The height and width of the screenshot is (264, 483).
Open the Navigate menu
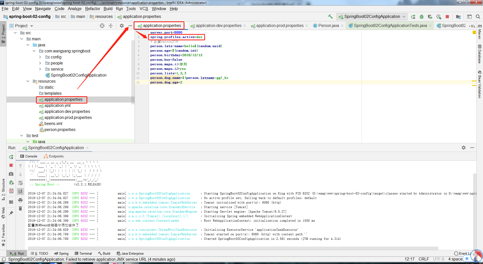tap(43, 9)
